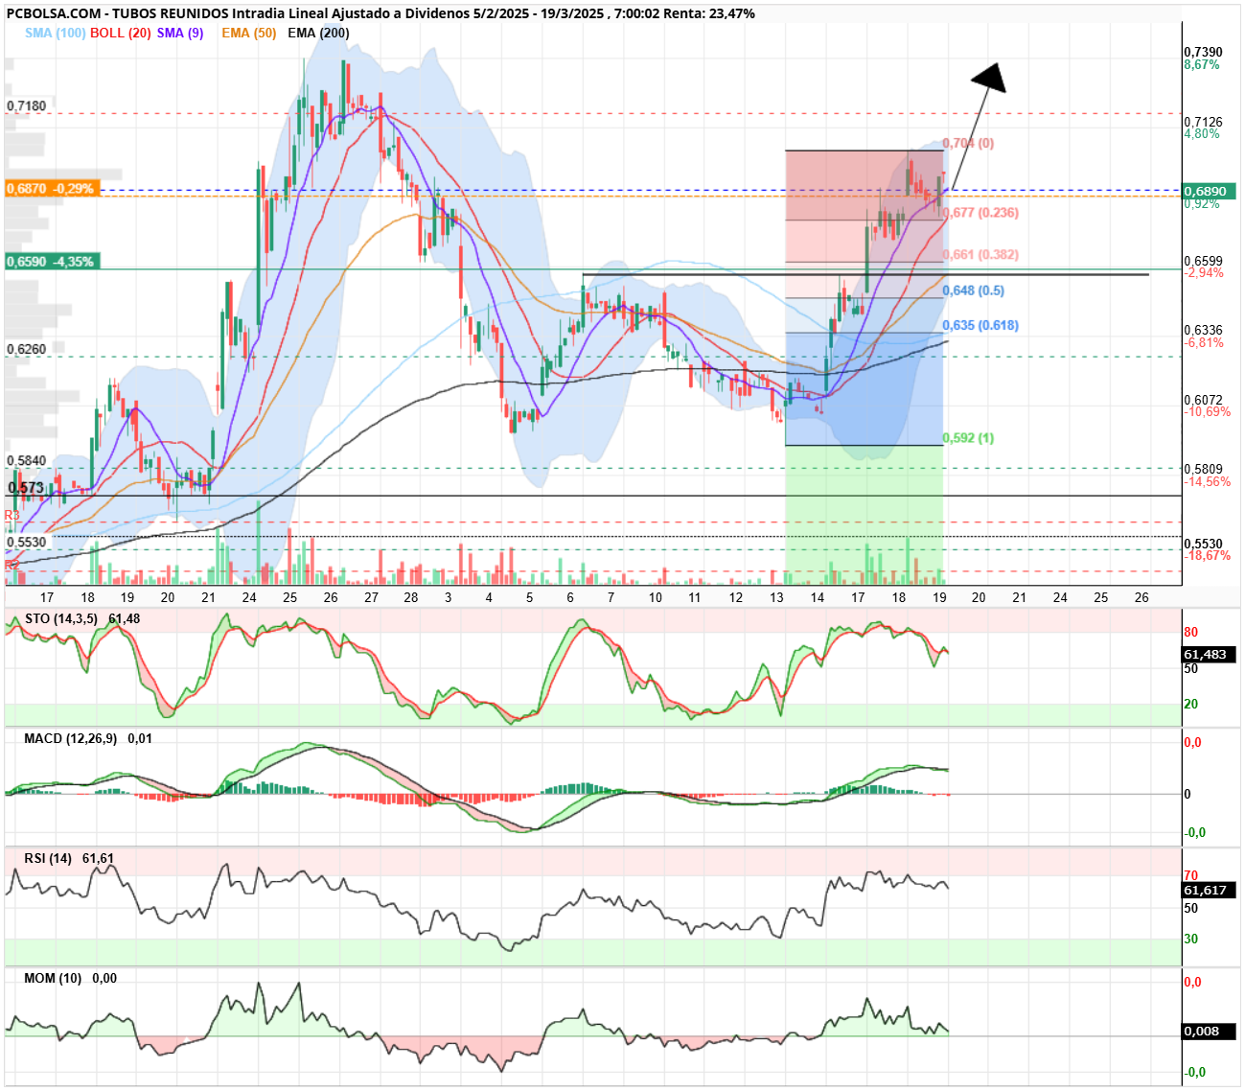Click the Fibonacci 0,592 (1) level label
The width and height of the screenshot is (1245, 1091).
coord(968,438)
